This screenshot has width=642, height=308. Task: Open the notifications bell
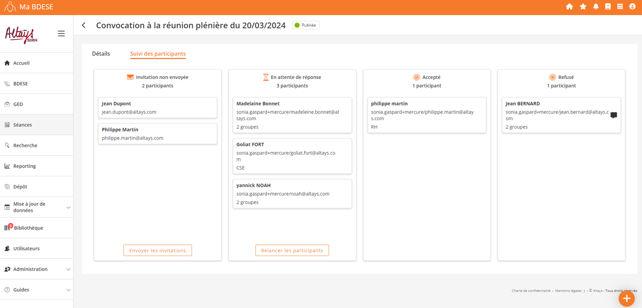pyautogui.click(x=596, y=7)
